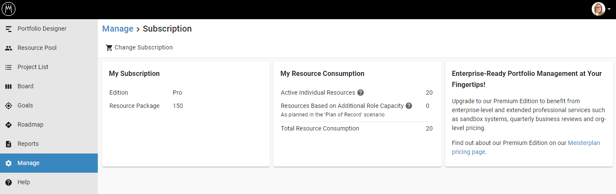Click the Project List icon
616x194 pixels.
pyautogui.click(x=9, y=67)
